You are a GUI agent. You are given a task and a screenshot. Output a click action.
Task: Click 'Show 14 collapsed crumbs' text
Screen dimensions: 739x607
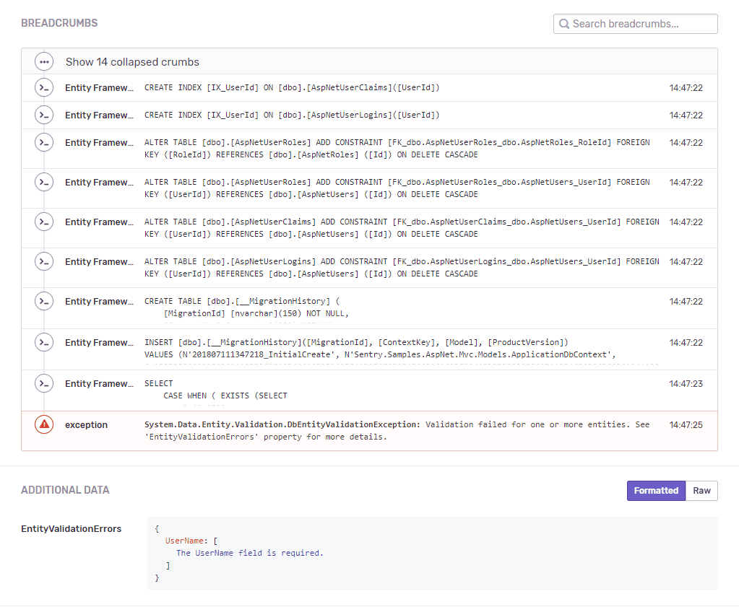click(x=132, y=61)
